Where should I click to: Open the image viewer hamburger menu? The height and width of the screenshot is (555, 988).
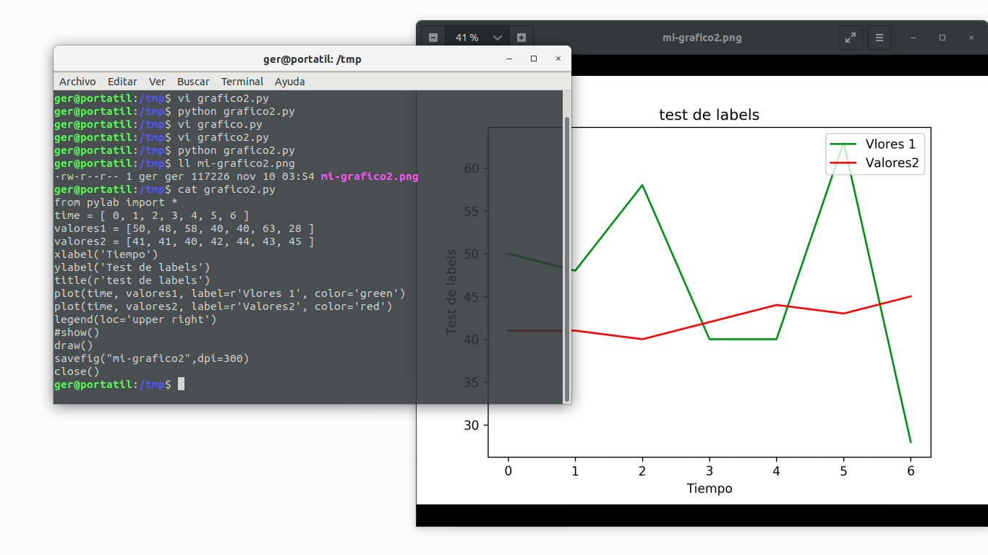coord(879,37)
